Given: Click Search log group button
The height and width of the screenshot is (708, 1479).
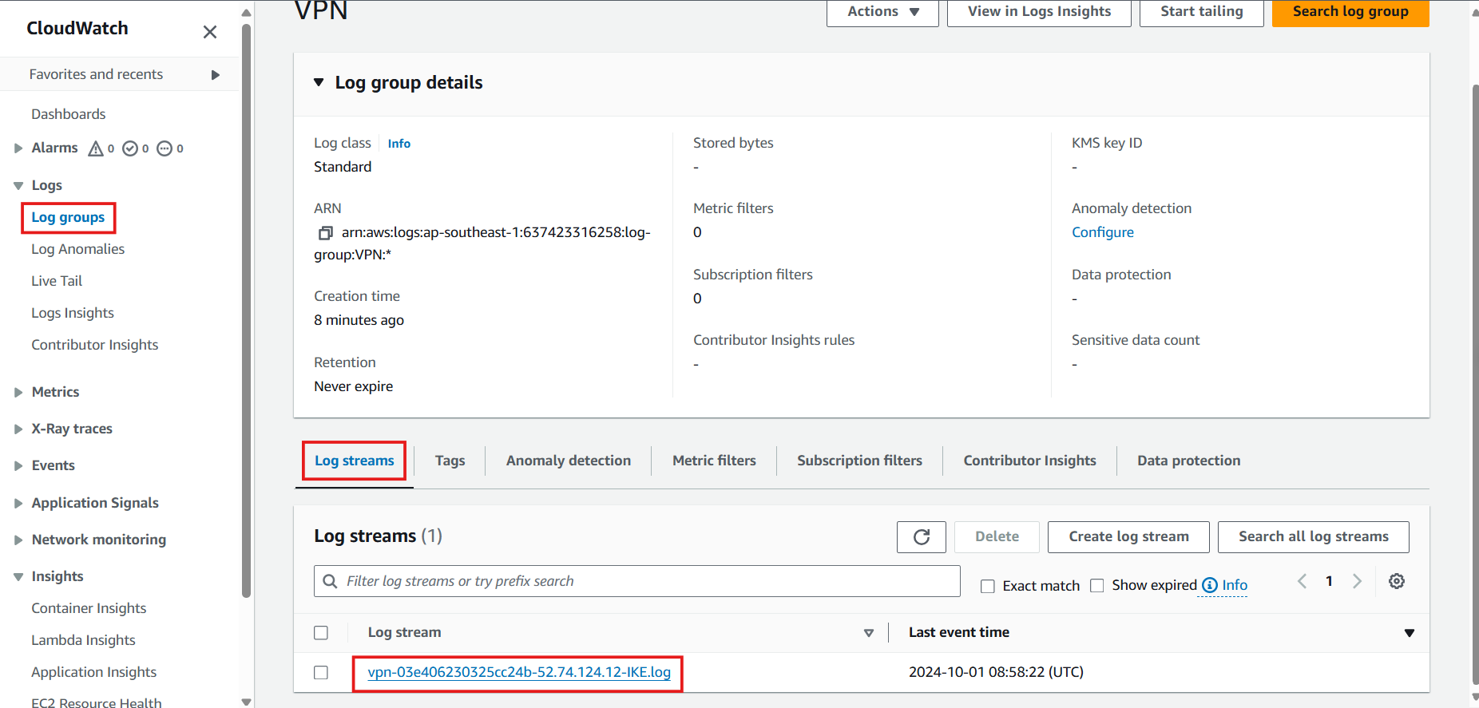Looking at the screenshot, I should [x=1350, y=12].
